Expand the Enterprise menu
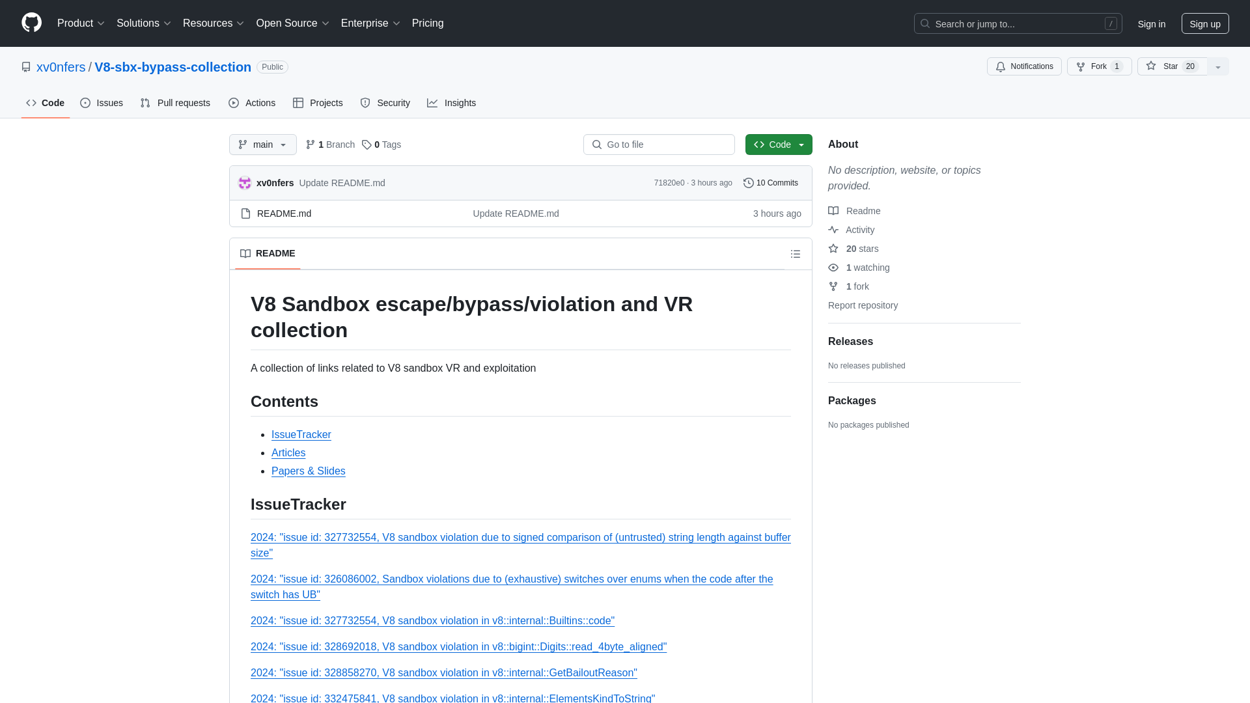Image resolution: width=1250 pixels, height=703 pixels. coord(370,23)
